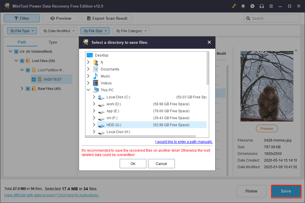Expand the work (D:) drive
The image size is (305, 203).
click(94, 104)
